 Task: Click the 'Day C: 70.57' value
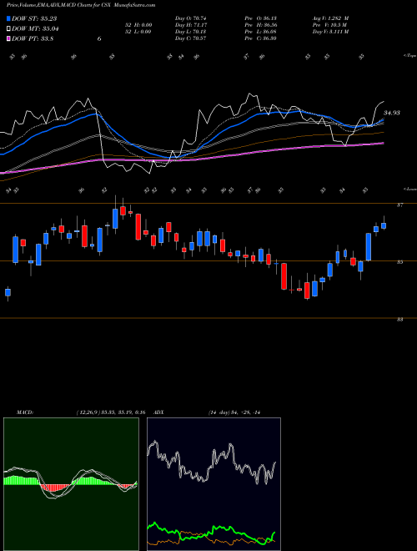pos(191,38)
